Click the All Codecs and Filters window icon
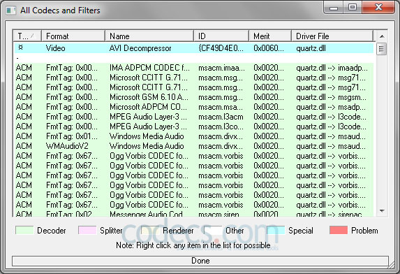Viewport: 400px width, 274px height. [10, 10]
